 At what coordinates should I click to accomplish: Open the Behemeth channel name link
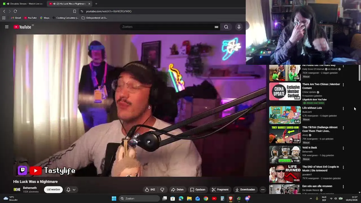pyautogui.click(x=30, y=188)
